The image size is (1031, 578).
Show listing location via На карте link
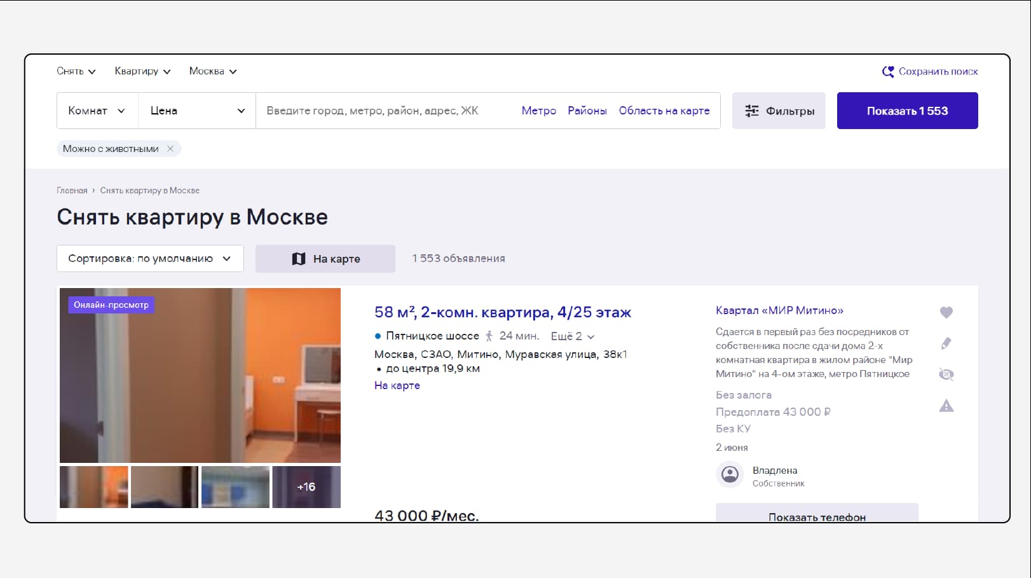point(397,385)
